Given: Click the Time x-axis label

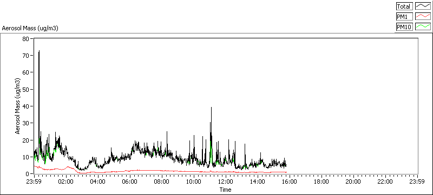Looking at the screenshot, I should point(225,190).
